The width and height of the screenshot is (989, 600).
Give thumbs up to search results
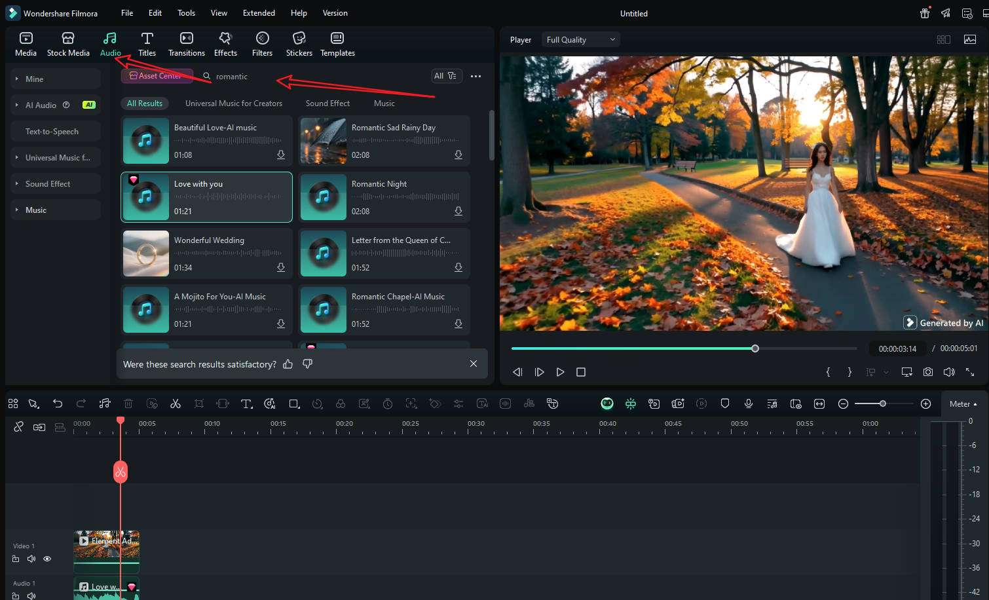[x=288, y=364]
